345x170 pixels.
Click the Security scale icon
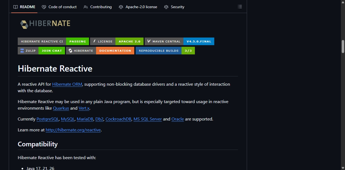click(166, 7)
